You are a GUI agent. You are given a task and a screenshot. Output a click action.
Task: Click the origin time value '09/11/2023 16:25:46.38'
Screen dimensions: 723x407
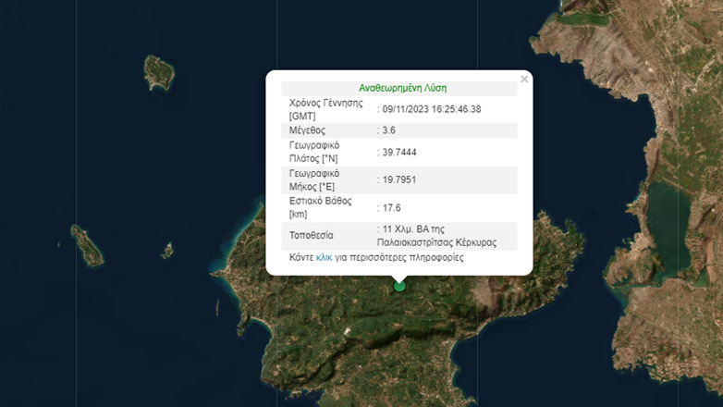(x=432, y=109)
